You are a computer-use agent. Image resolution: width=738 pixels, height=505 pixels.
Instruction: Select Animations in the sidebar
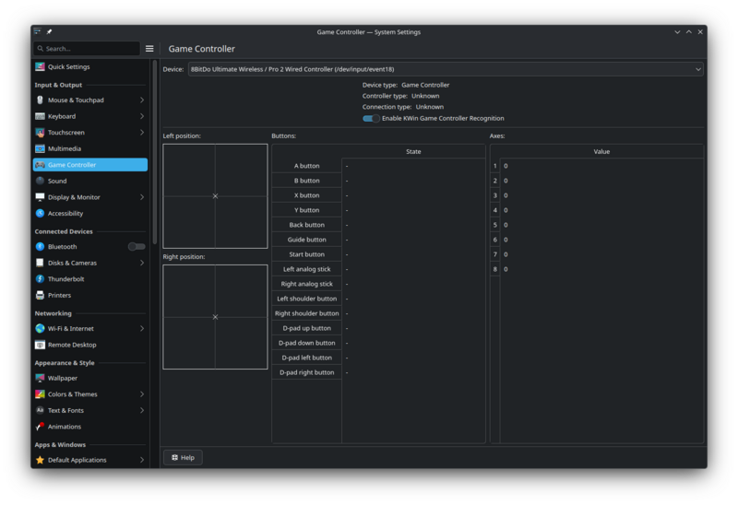65,427
